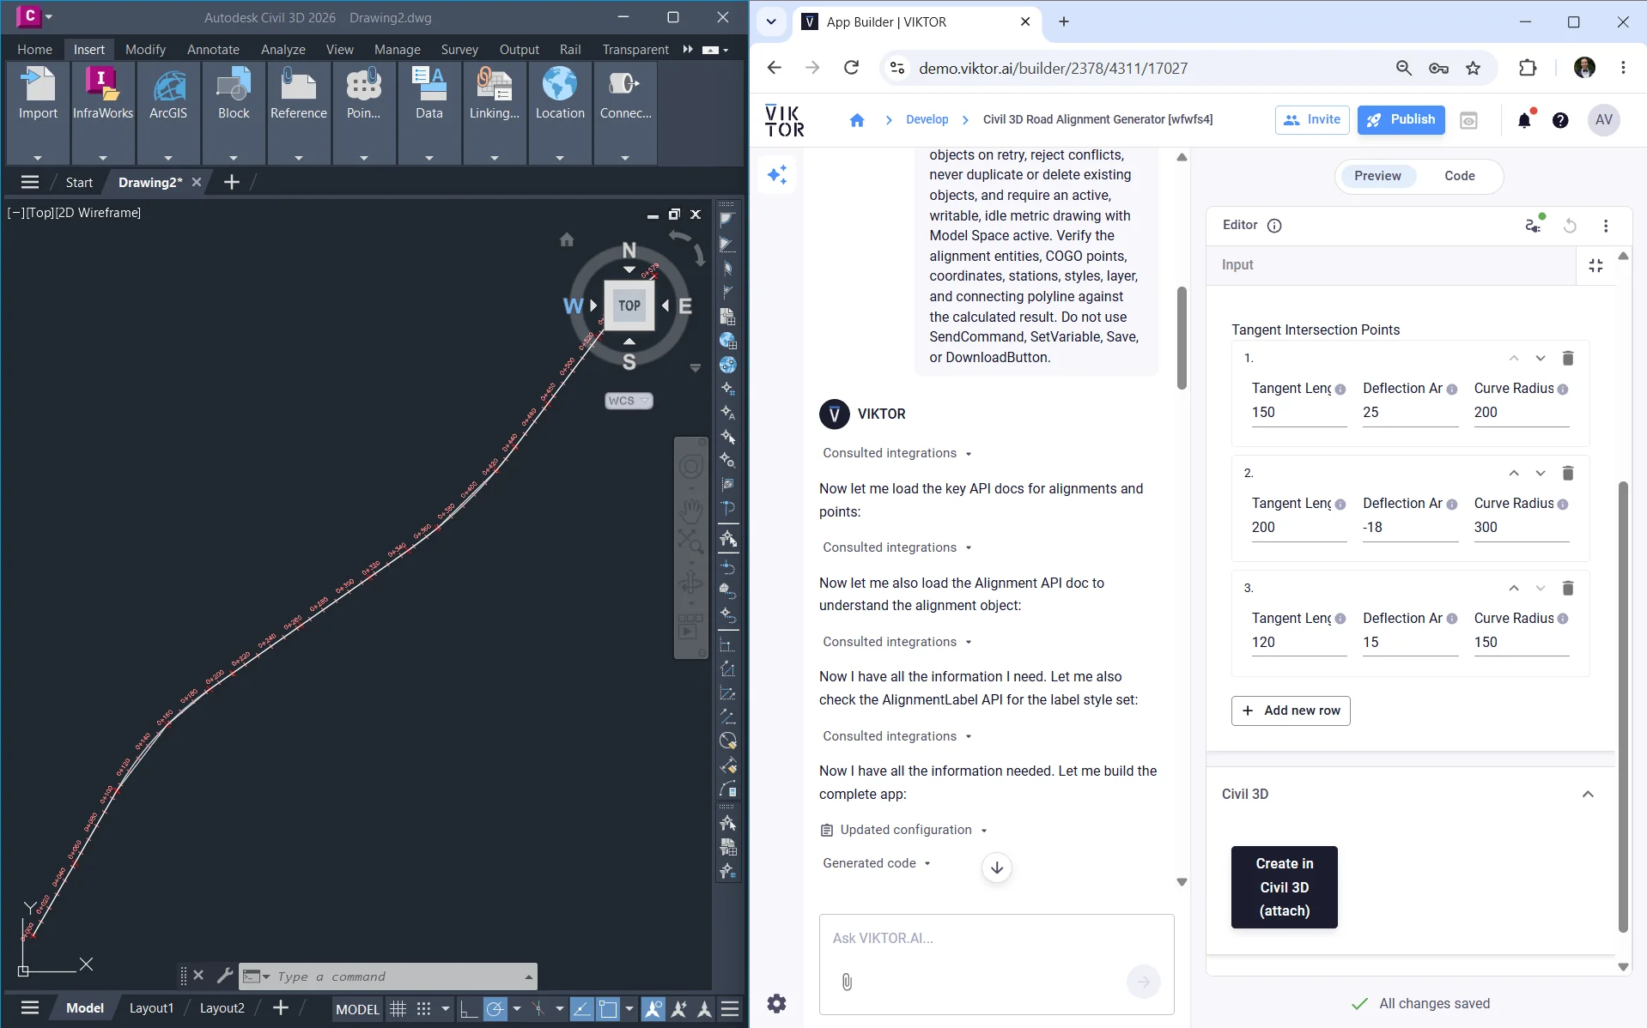Move row 2 down with chevron
Viewport: 1647px width, 1028px height.
[x=1541, y=473]
